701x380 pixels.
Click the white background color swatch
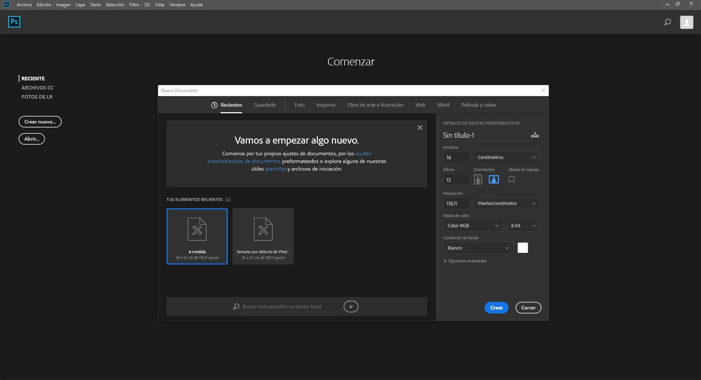[523, 248]
